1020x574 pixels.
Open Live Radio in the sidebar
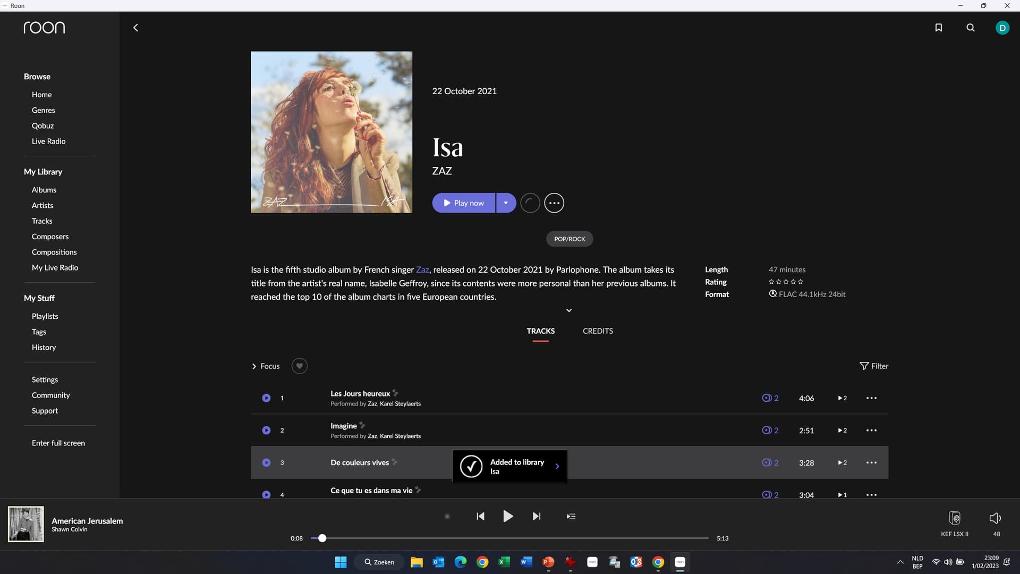[x=48, y=141]
